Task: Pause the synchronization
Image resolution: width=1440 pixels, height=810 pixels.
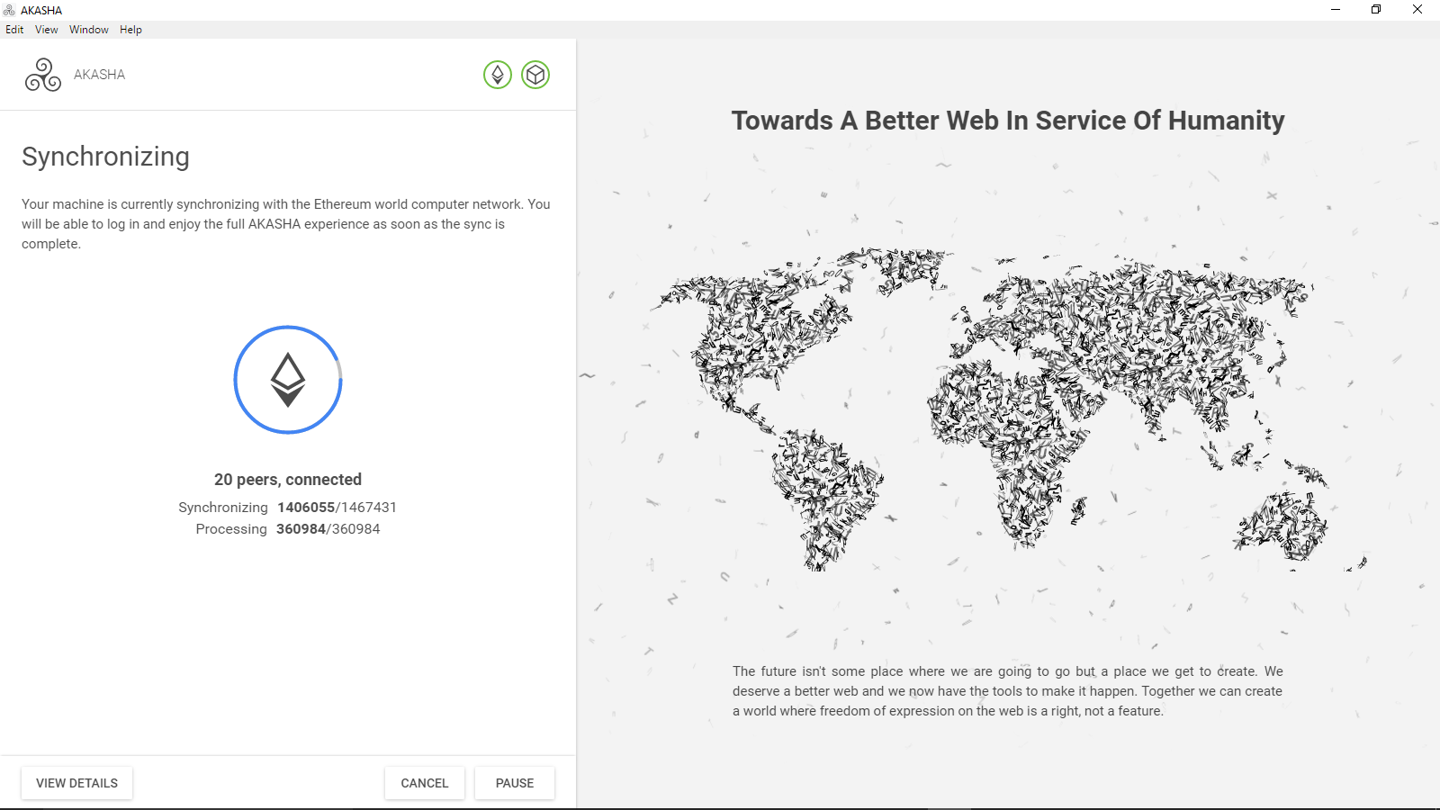Action: coord(515,783)
